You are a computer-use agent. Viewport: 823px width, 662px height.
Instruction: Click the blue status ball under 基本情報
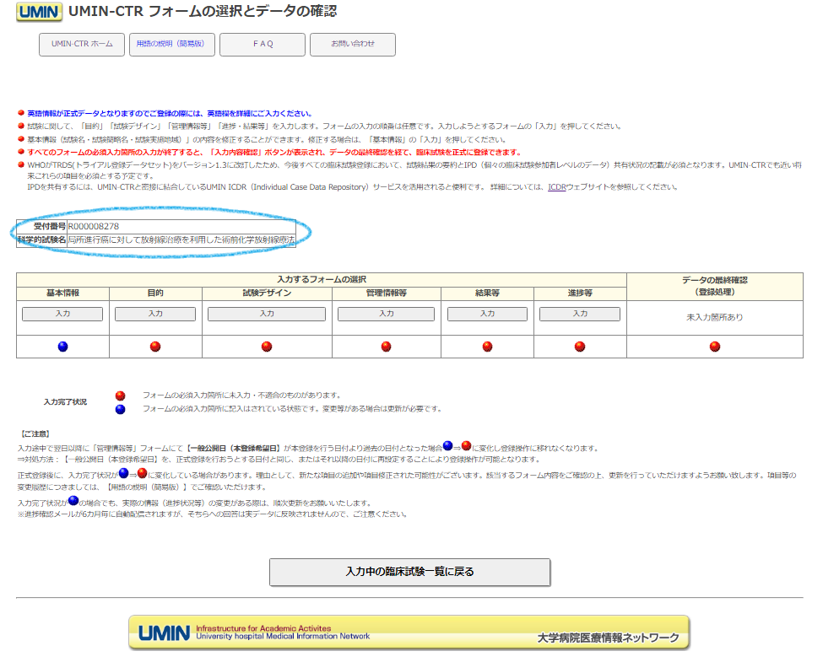pos(62,347)
